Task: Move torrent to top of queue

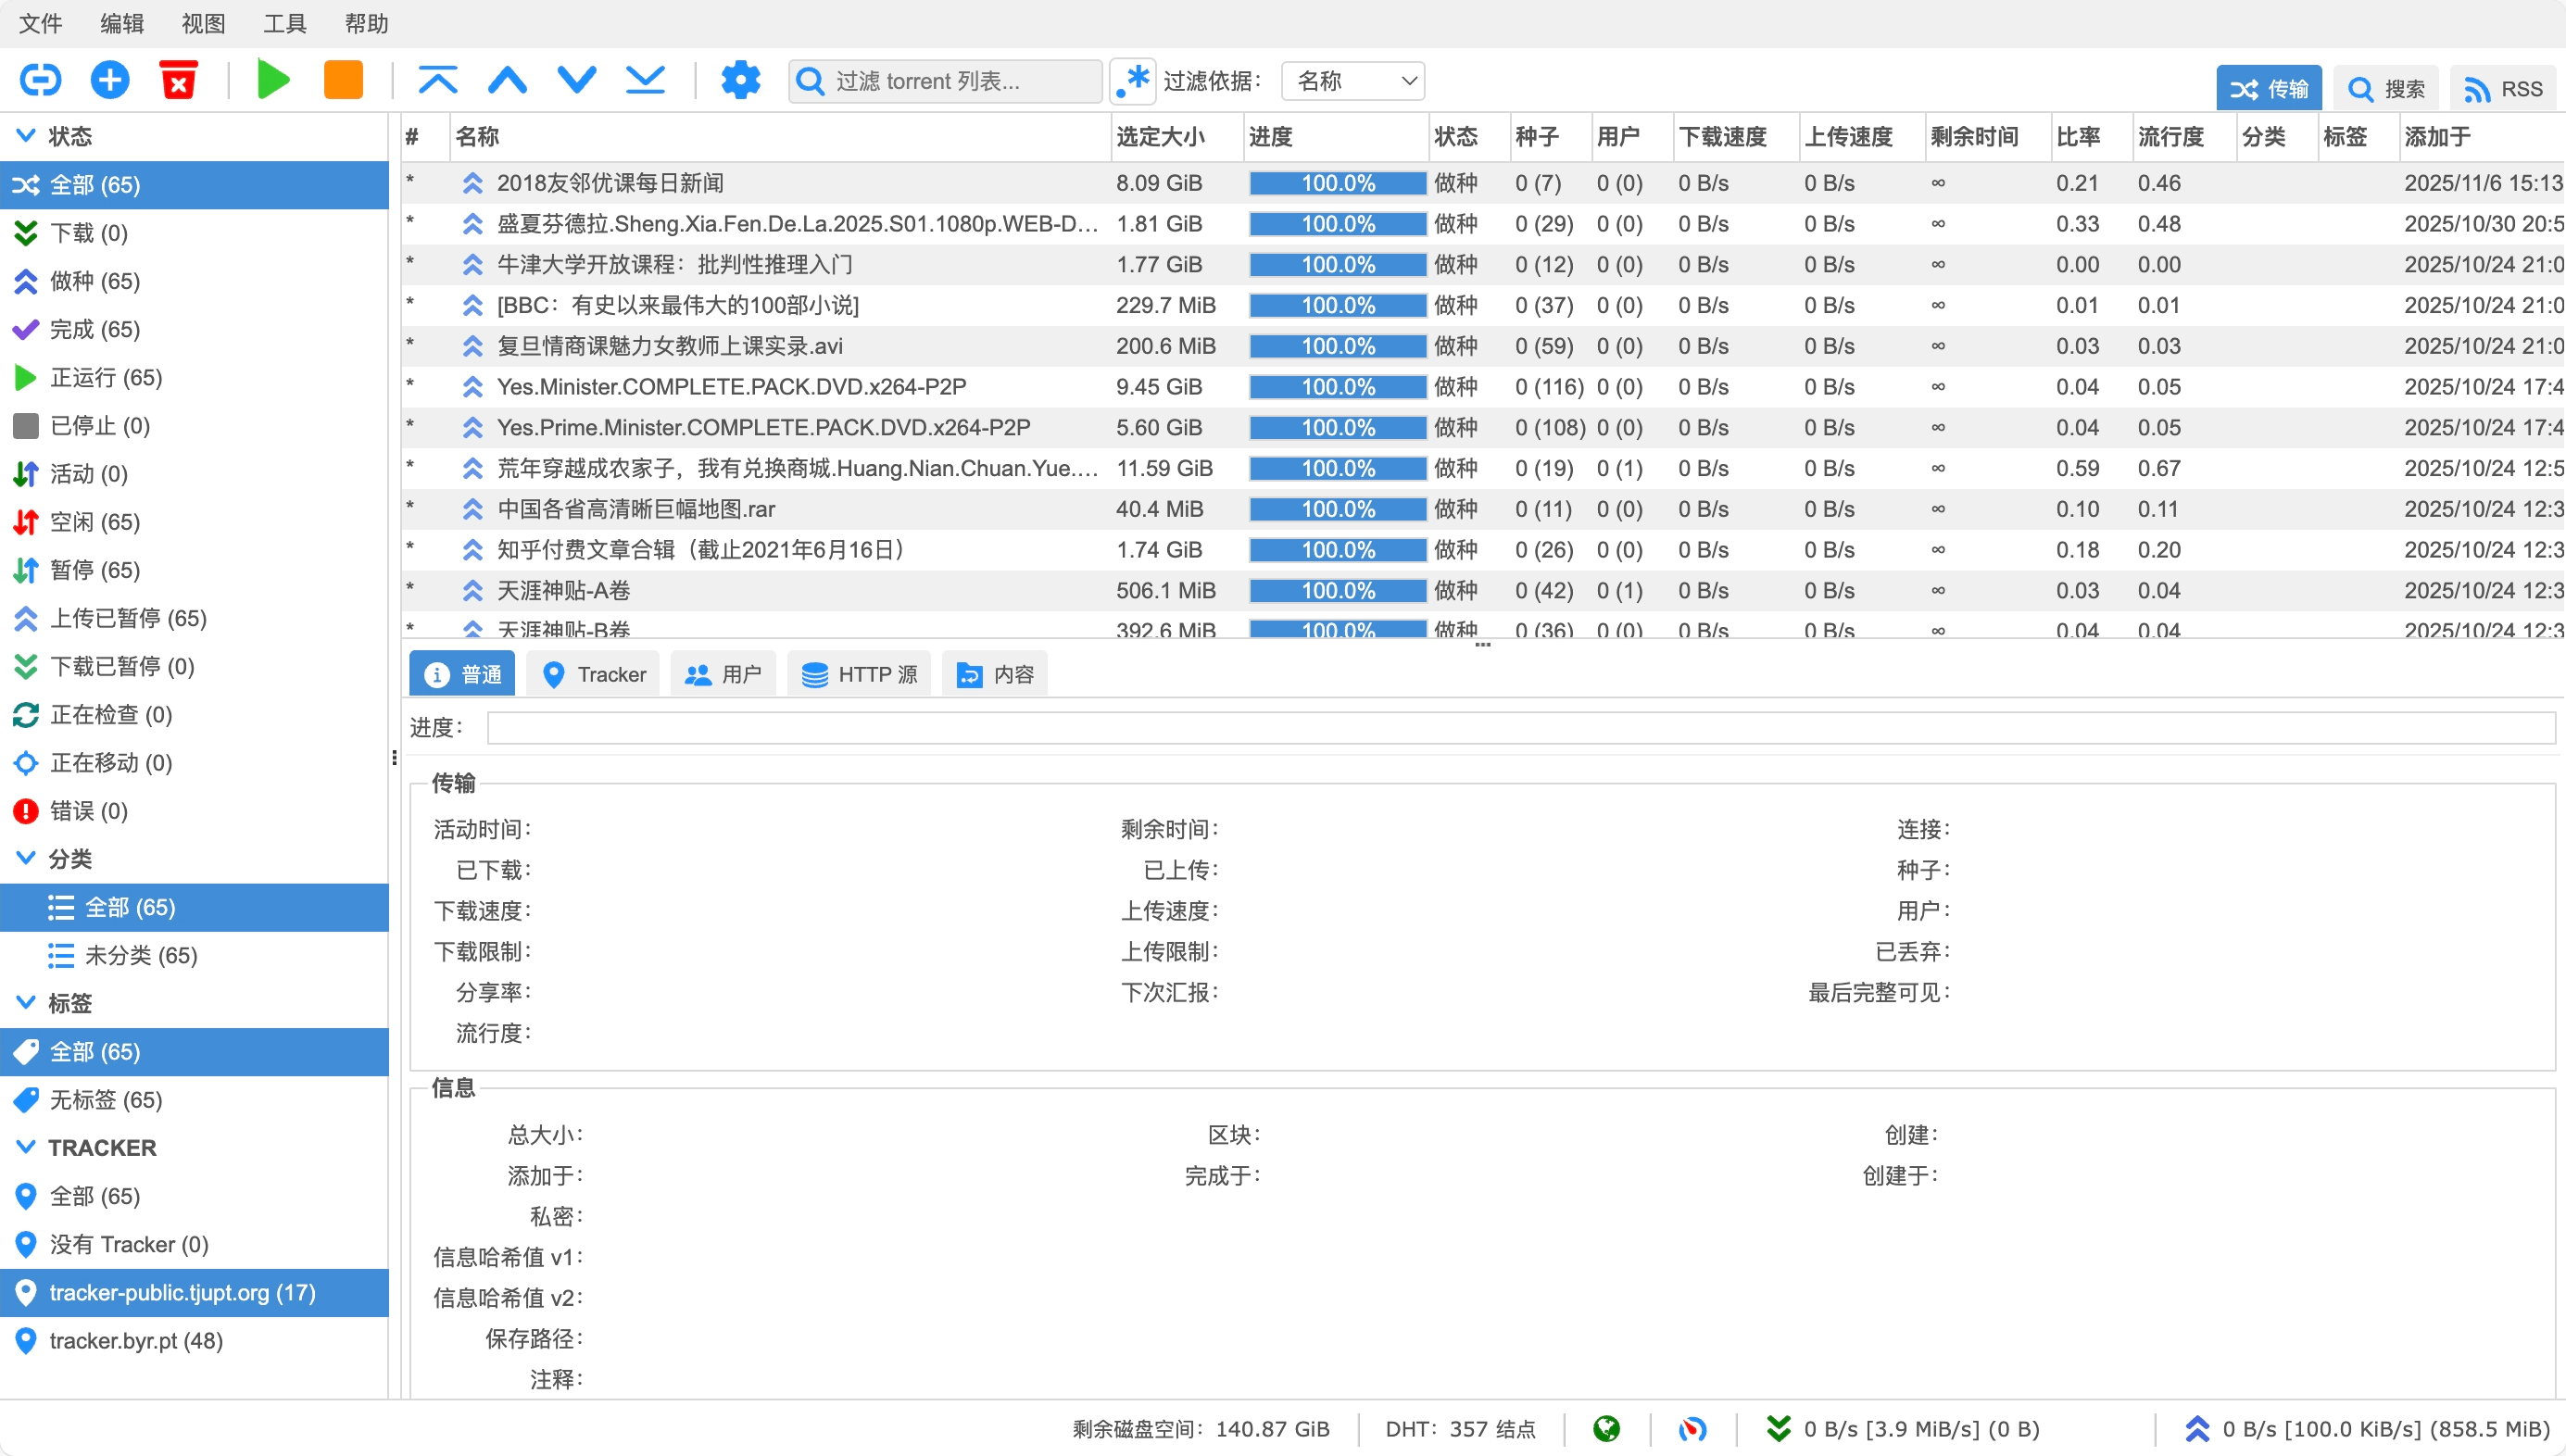Action: coord(438,80)
